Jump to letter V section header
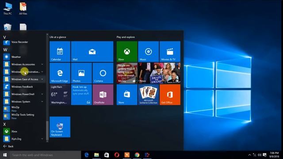The height and width of the screenshot is (159, 283). pyautogui.click(x=4, y=37)
